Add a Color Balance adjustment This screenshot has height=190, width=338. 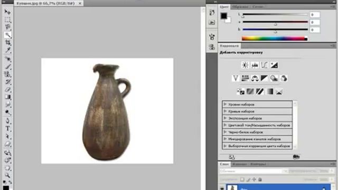pos(255,78)
